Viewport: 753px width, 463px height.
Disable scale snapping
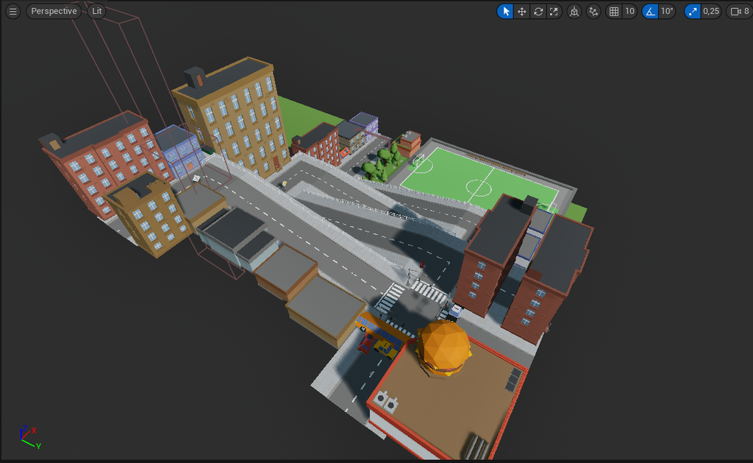693,11
